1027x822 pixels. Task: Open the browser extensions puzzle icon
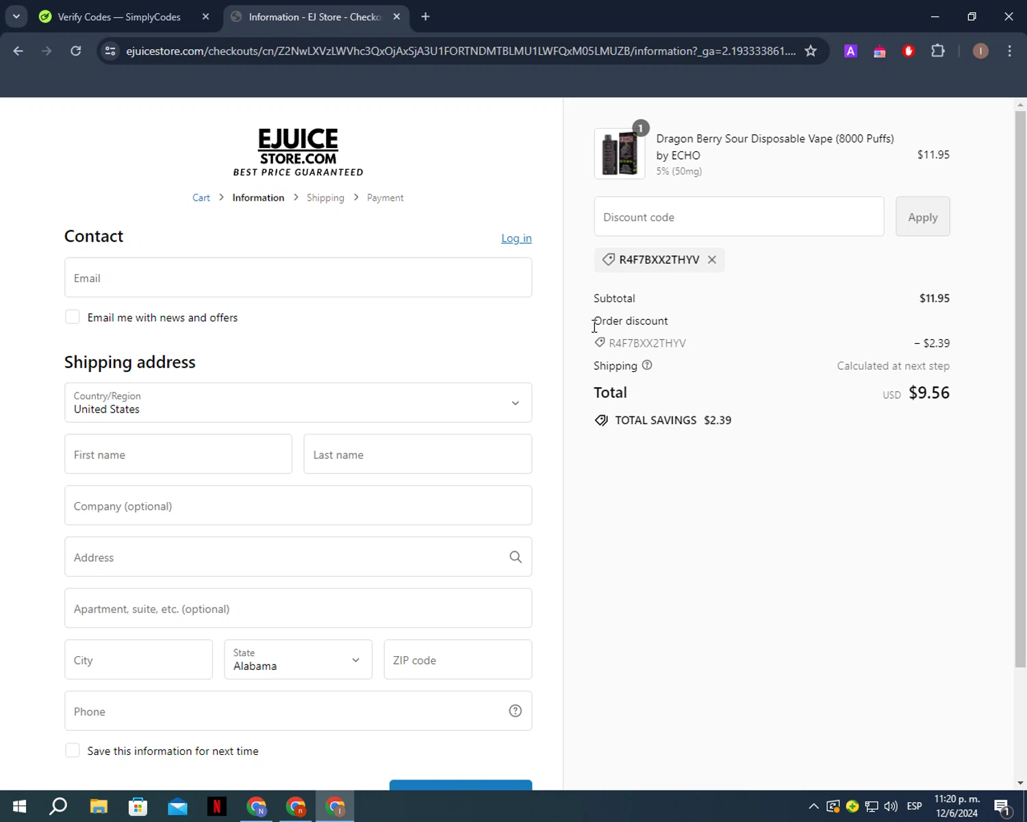[x=937, y=51]
